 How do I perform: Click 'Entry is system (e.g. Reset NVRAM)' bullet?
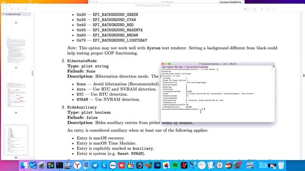click(x=111, y=153)
